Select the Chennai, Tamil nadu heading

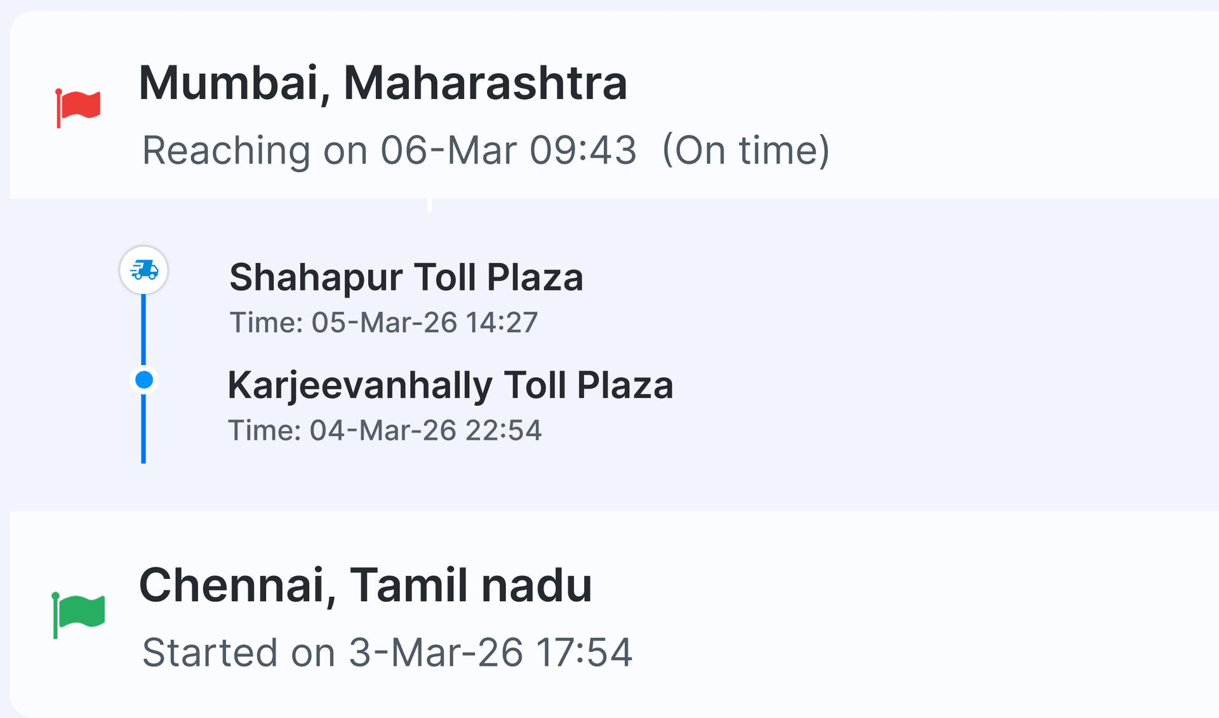(x=367, y=585)
